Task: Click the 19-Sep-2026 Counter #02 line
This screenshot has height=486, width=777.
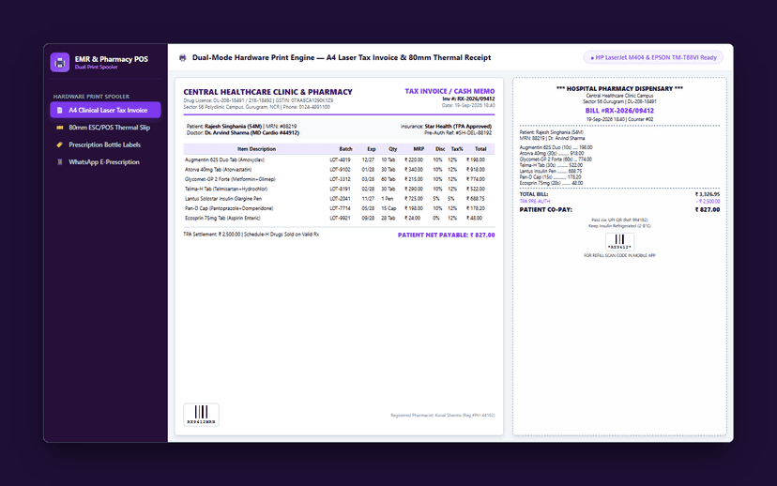Action: coord(619,119)
